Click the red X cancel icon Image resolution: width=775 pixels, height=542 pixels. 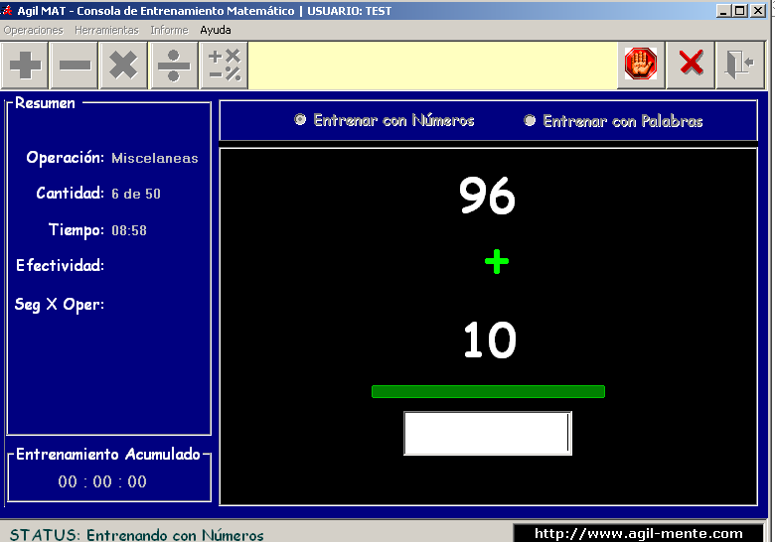(x=691, y=65)
